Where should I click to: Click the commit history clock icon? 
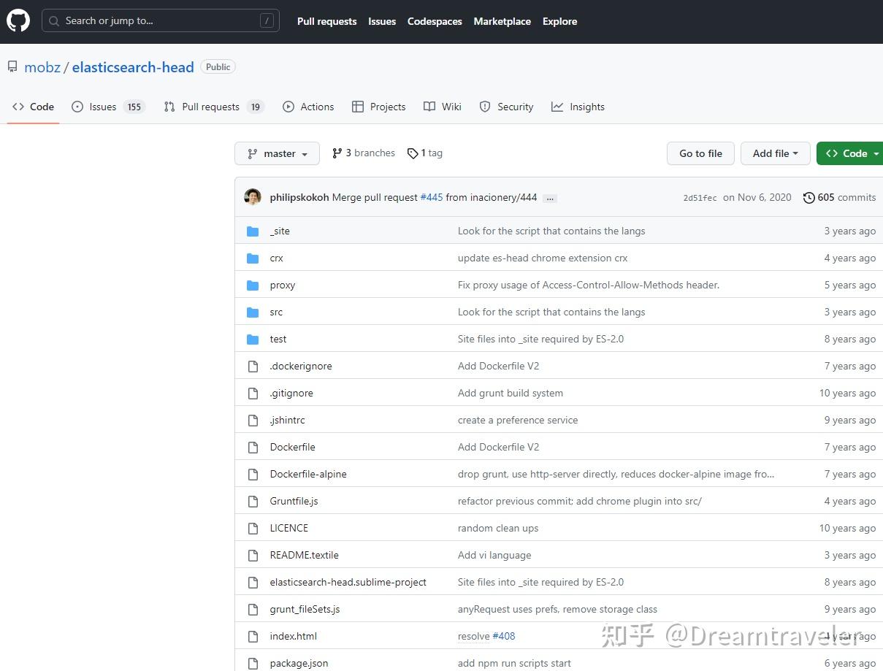click(x=809, y=198)
